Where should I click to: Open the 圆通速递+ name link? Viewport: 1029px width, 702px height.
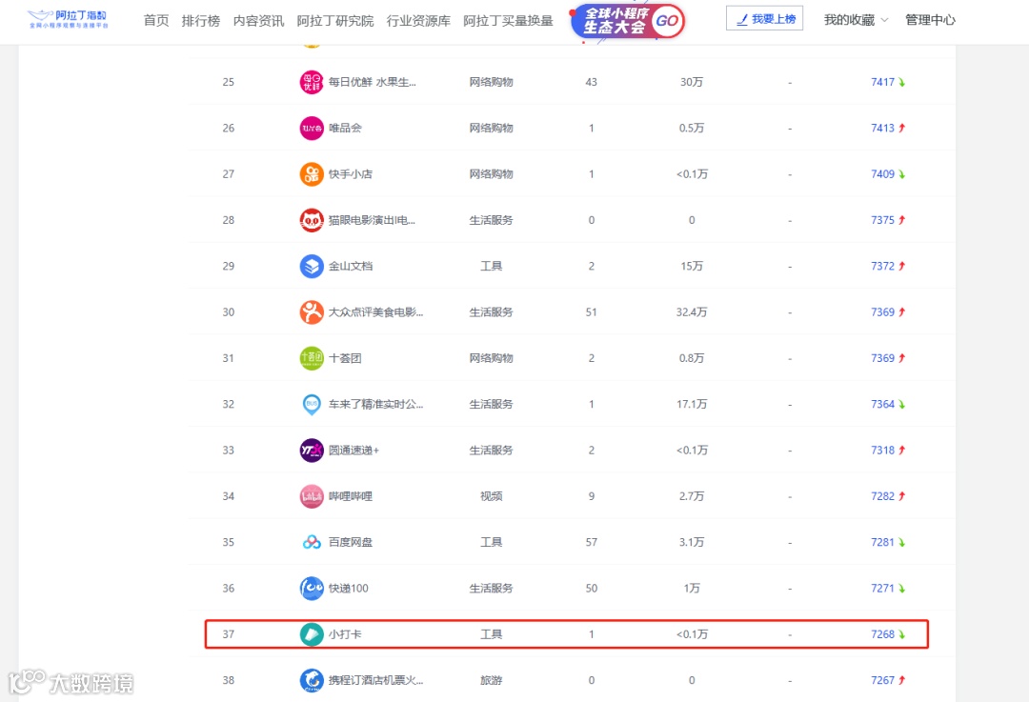353,451
